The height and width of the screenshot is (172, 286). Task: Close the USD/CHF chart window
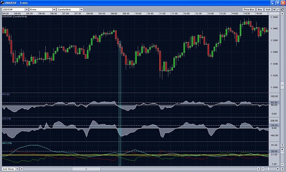(x=283, y=3)
